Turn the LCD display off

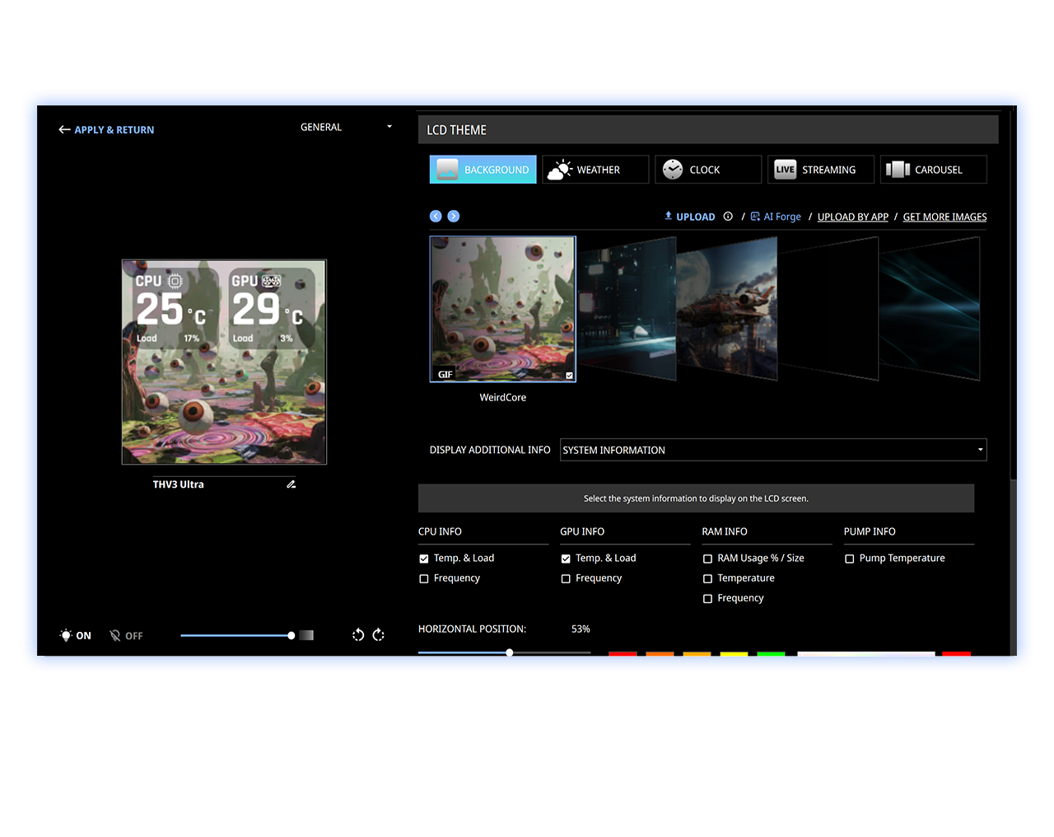(x=126, y=636)
